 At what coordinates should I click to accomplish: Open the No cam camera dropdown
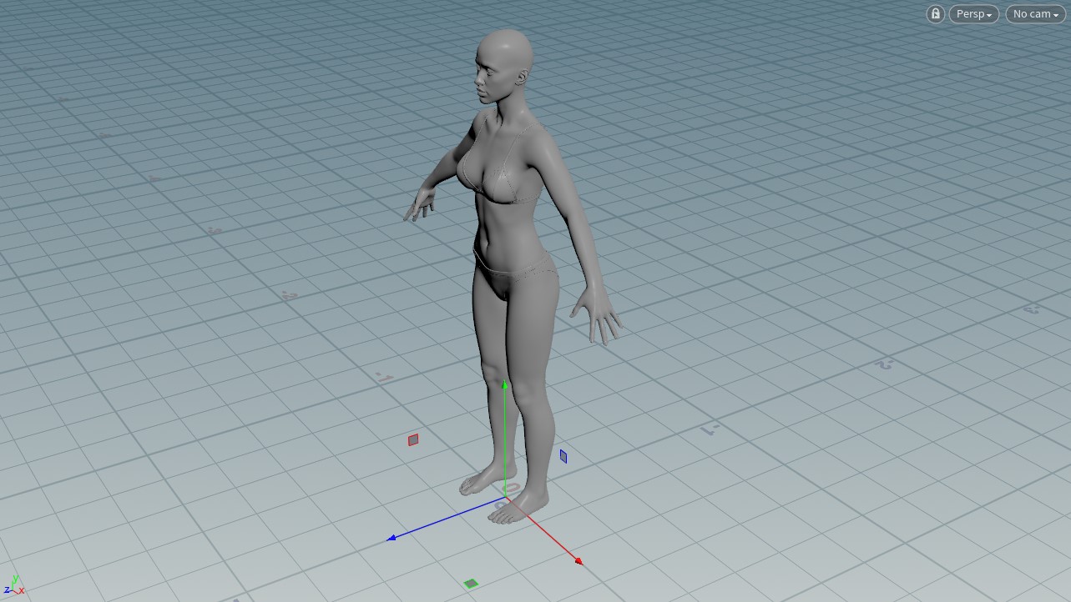[1035, 14]
